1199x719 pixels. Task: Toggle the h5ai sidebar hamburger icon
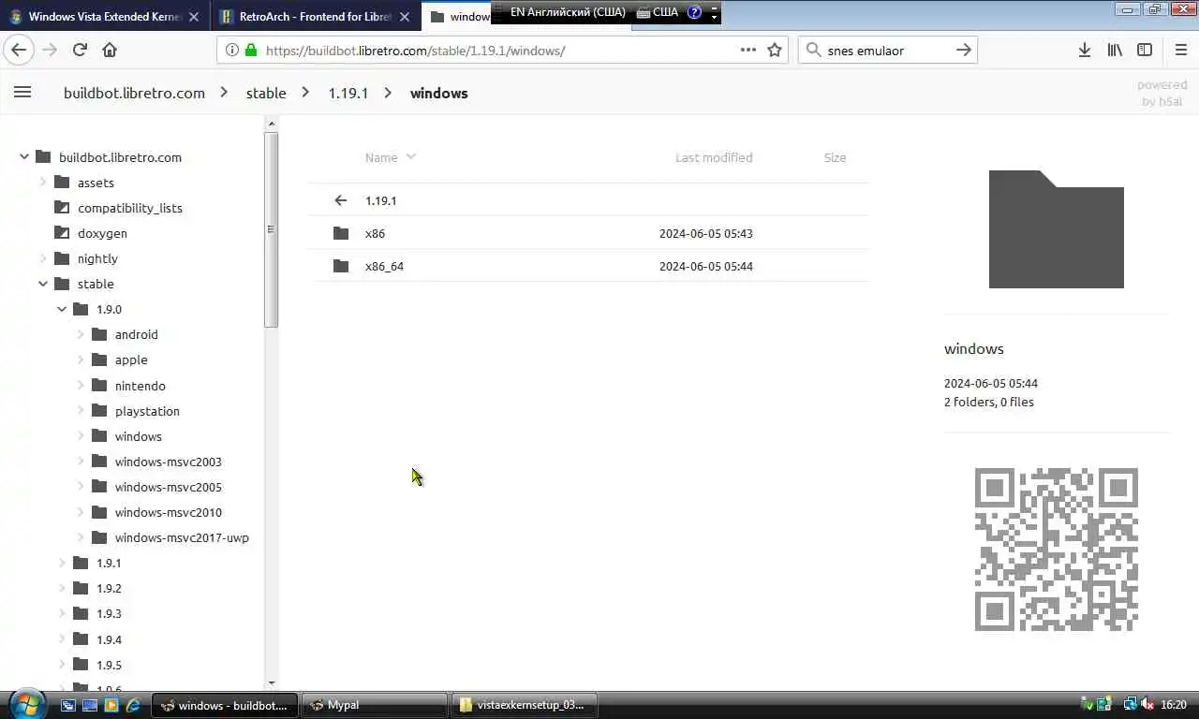point(22,92)
